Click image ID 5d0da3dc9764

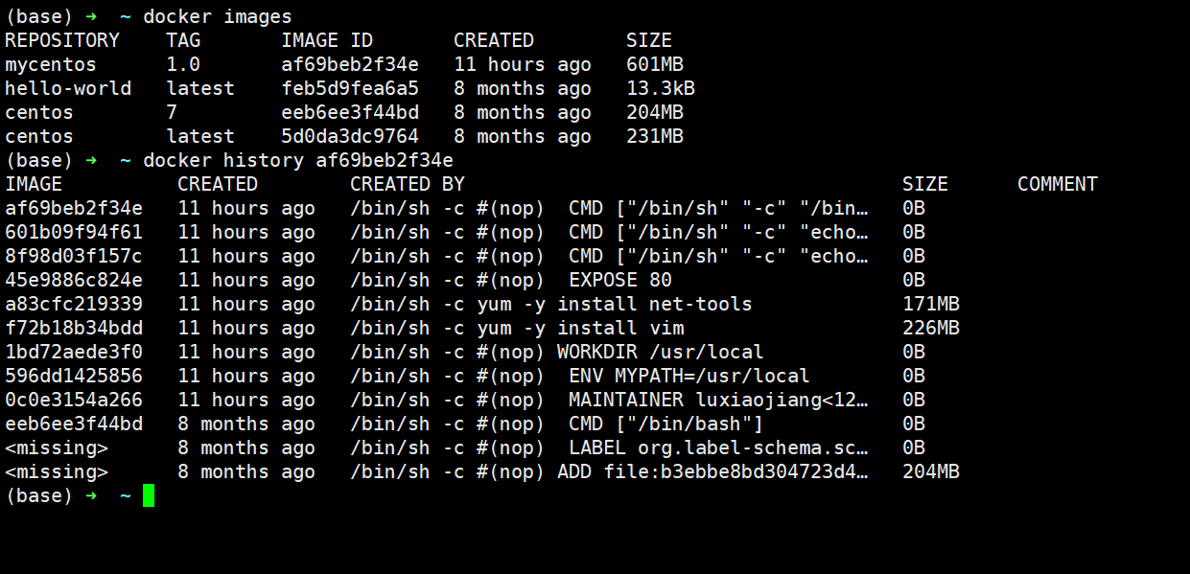pos(350,136)
